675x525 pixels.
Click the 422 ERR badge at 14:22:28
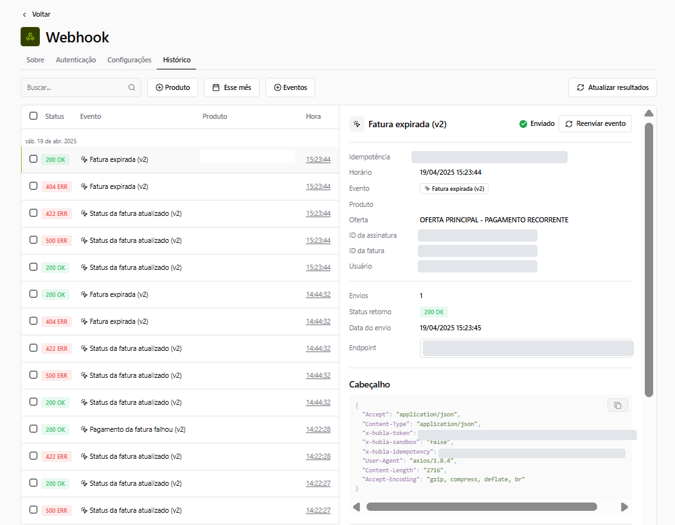coord(57,457)
